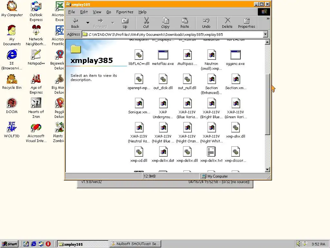The image size is (330, 248).
Task: Select the Section.xm… skin file
Action: pos(236,82)
